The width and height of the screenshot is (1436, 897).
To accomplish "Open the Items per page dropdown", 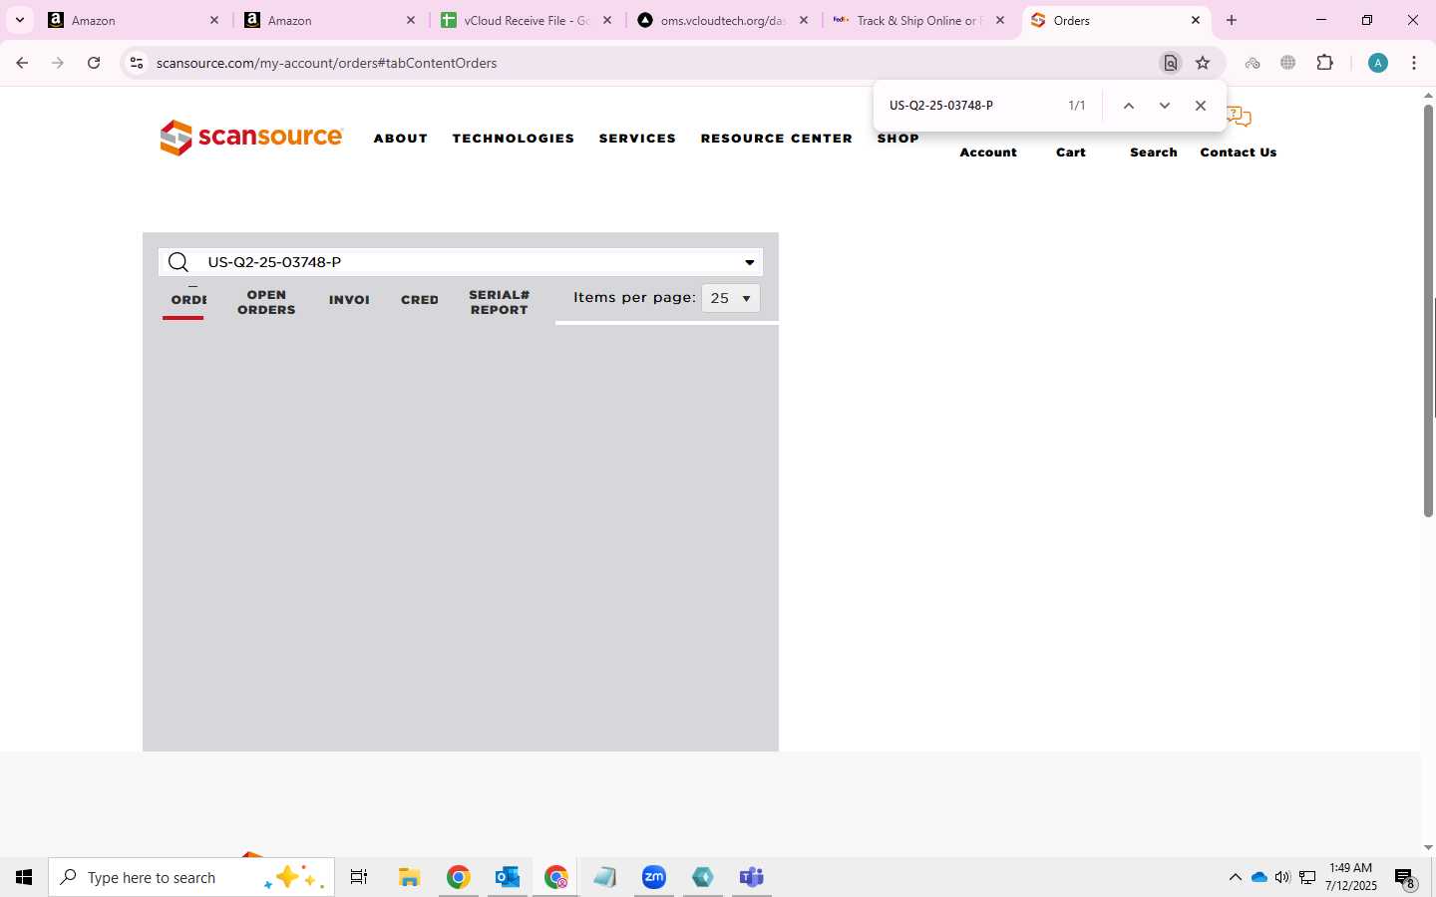I will pyautogui.click(x=731, y=298).
